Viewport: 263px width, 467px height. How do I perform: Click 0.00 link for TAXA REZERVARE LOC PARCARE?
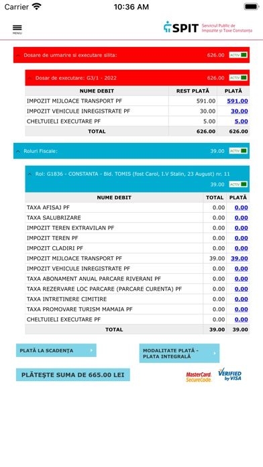242,289
